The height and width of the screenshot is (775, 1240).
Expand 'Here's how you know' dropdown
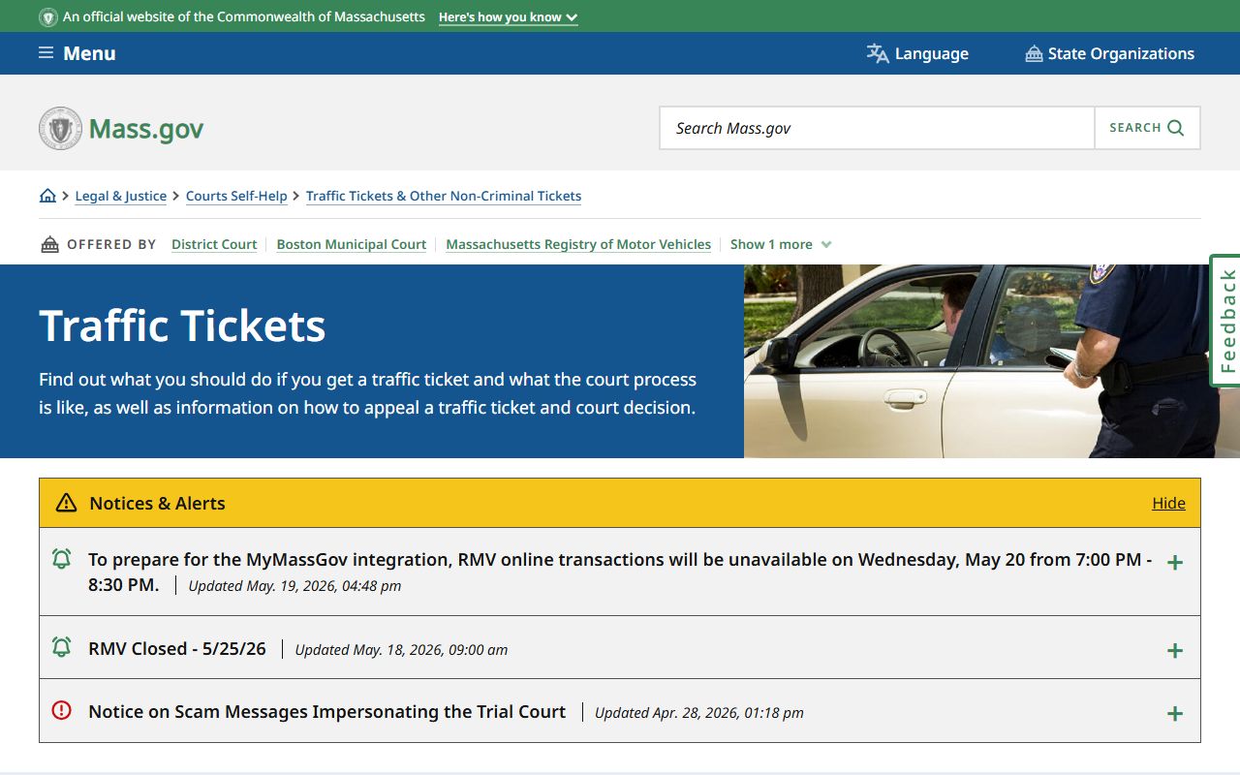click(x=509, y=17)
